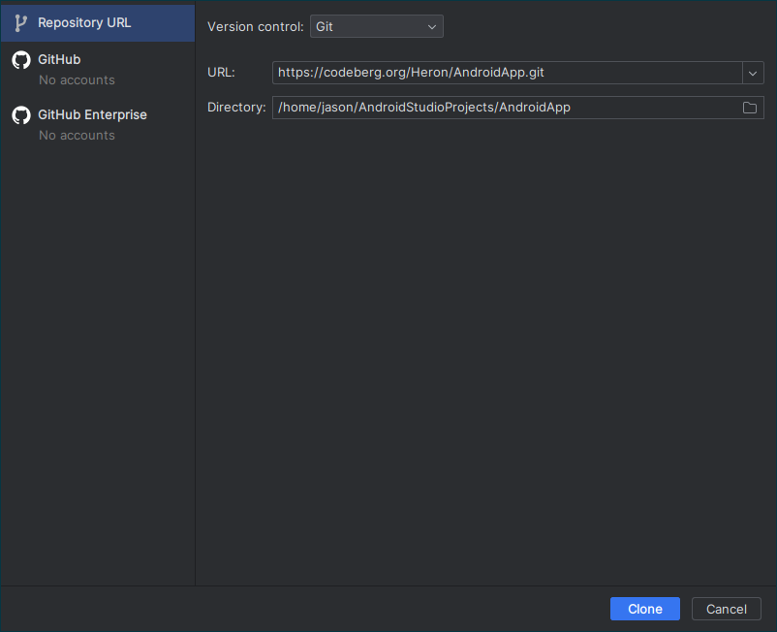Click the branch icon beside Repository URL
777x632 pixels.
point(20,23)
